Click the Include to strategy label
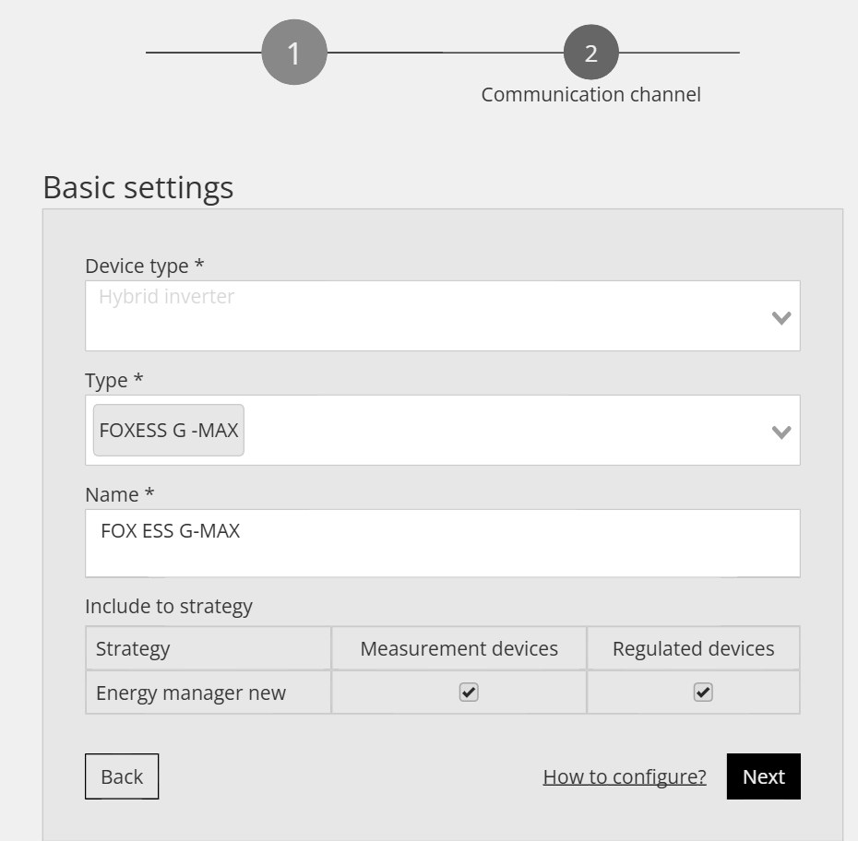This screenshot has width=858, height=841. coord(169,607)
